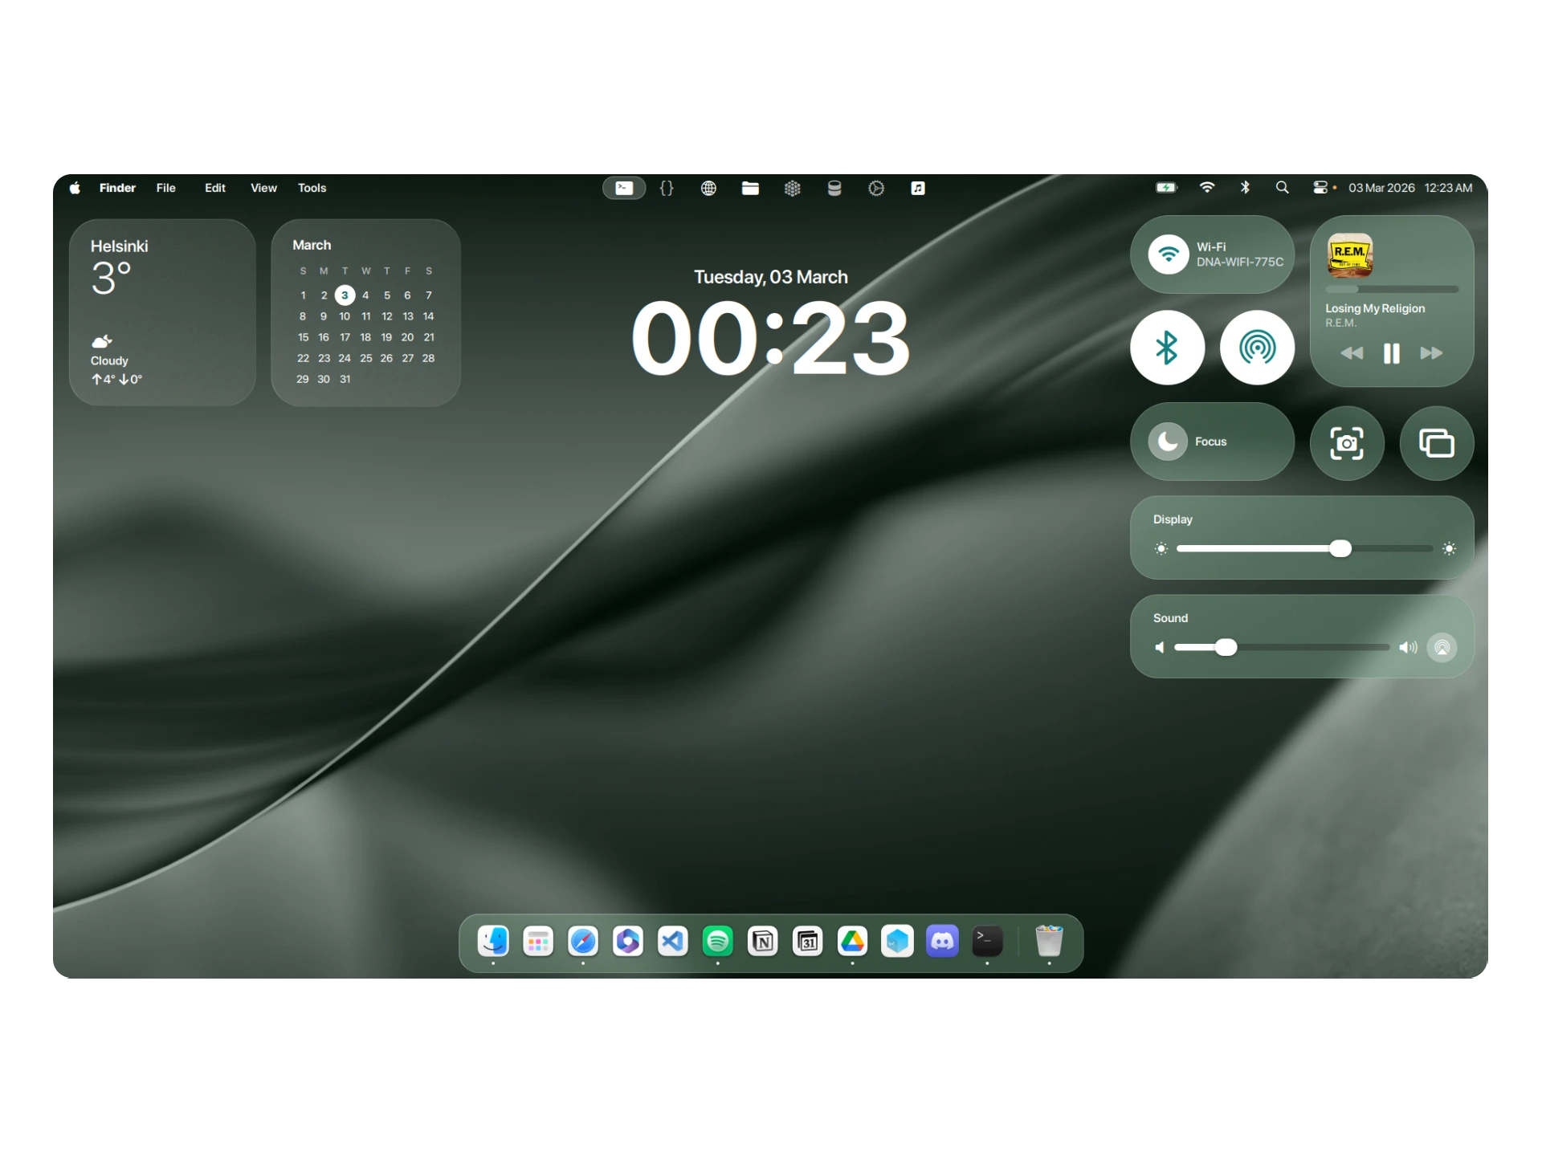Open Notion from the Dock
Viewport: 1542px width, 1156px height.
(762, 941)
